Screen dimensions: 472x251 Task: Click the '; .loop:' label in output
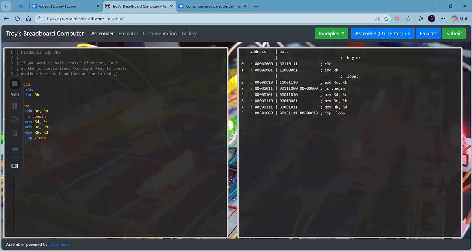350,76
